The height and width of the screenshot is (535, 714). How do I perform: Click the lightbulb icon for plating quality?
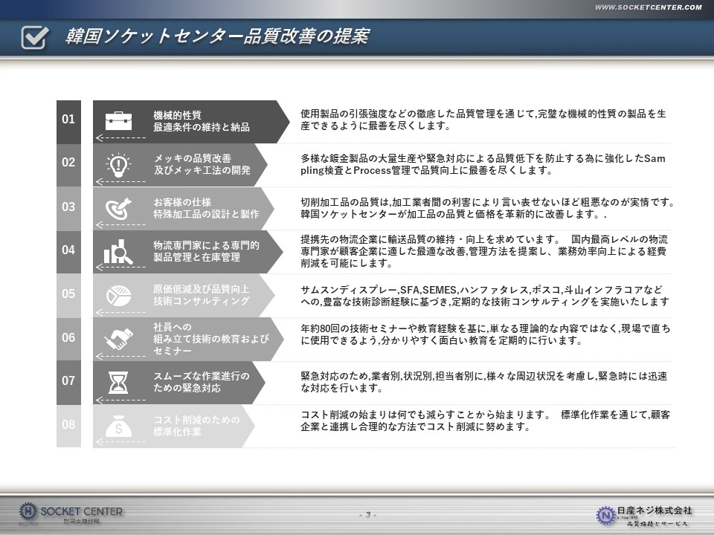tap(118, 163)
